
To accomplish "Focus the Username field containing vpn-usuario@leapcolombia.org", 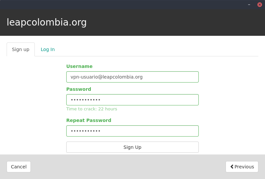I will 132,77.
